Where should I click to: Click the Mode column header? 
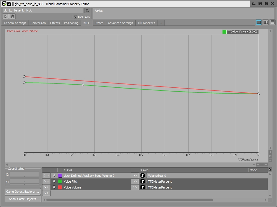click(258, 170)
